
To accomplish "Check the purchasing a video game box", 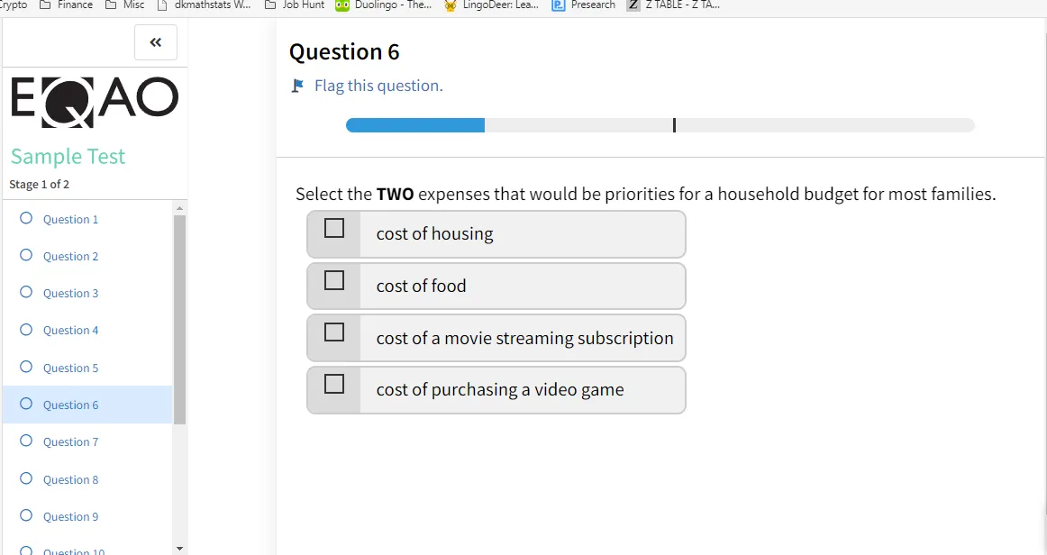I will click(x=334, y=384).
